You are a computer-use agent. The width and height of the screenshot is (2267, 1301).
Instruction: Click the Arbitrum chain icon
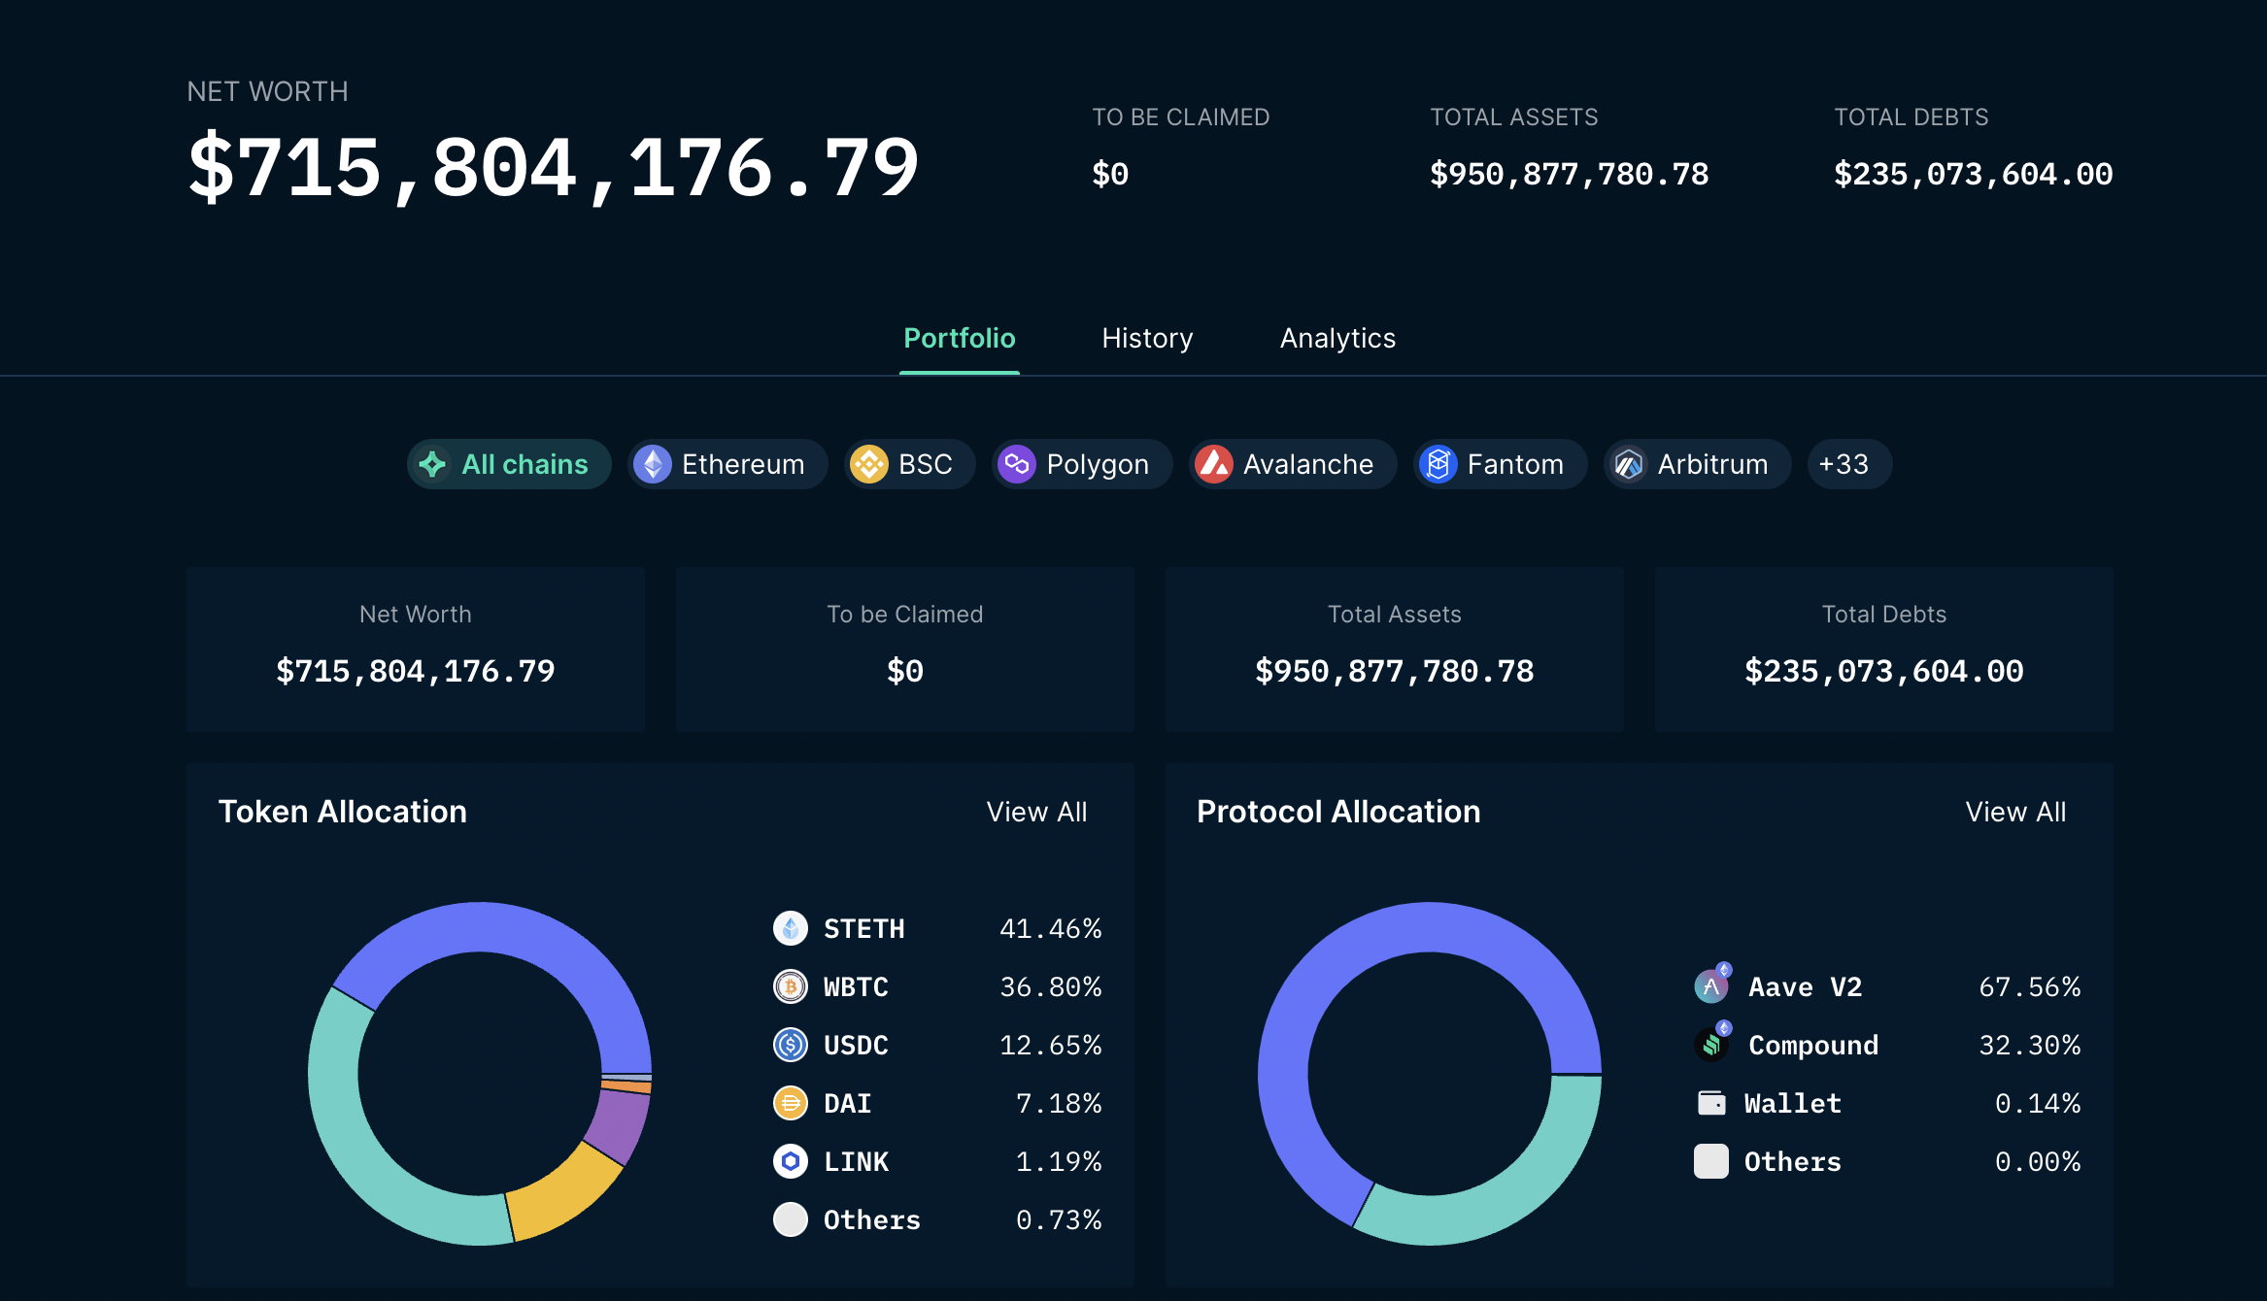pyautogui.click(x=1629, y=464)
